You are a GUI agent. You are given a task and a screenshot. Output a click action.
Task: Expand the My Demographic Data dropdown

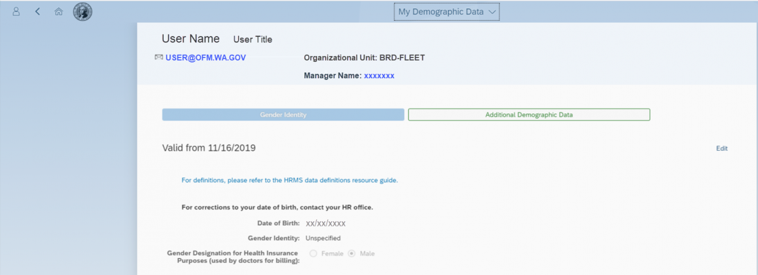[x=447, y=11]
